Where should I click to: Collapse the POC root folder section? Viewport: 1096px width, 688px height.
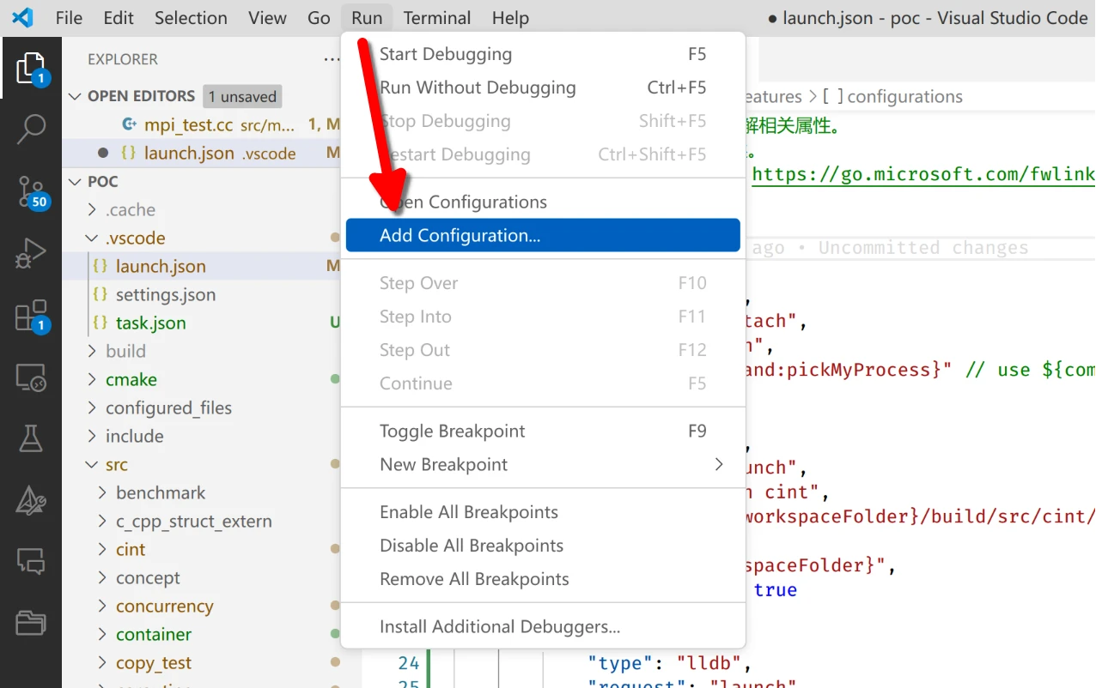75,181
